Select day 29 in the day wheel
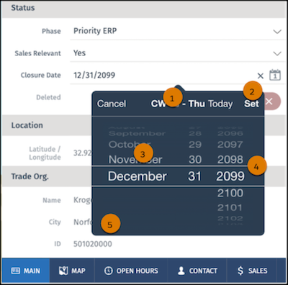Viewport: 288px width, 285px height. (195, 145)
